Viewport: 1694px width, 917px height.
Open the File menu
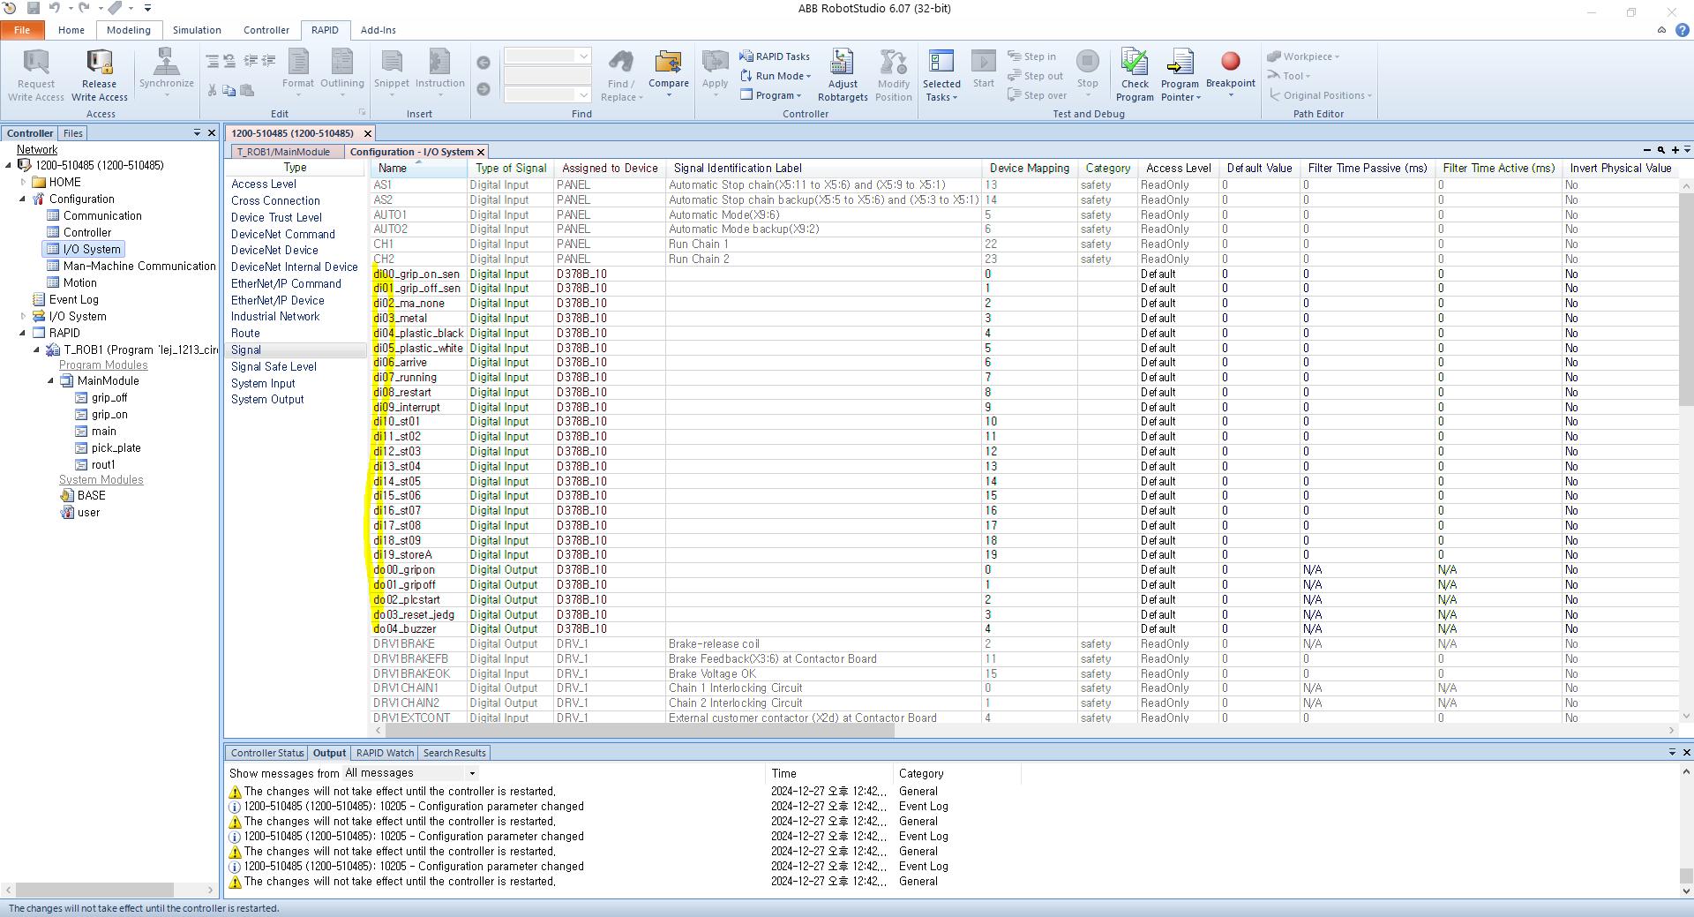22,30
